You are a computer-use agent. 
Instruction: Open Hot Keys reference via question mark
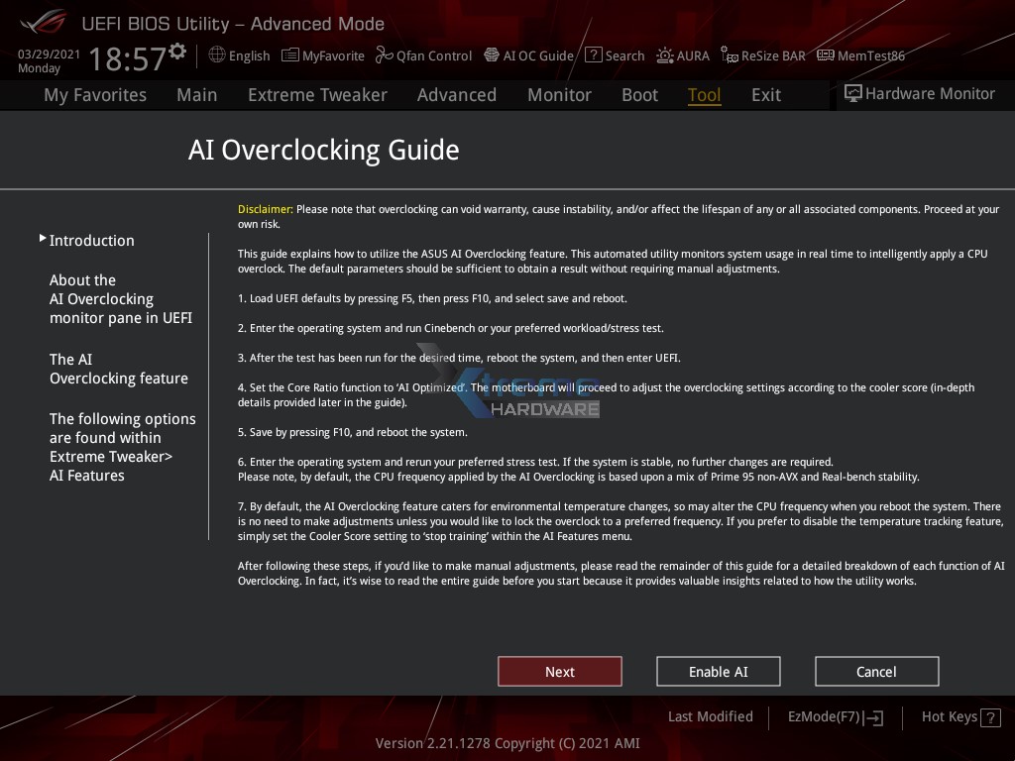pyautogui.click(x=988, y=716)
